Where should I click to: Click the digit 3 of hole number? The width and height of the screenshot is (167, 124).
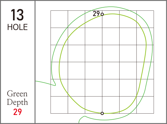(x=20, y=15)
